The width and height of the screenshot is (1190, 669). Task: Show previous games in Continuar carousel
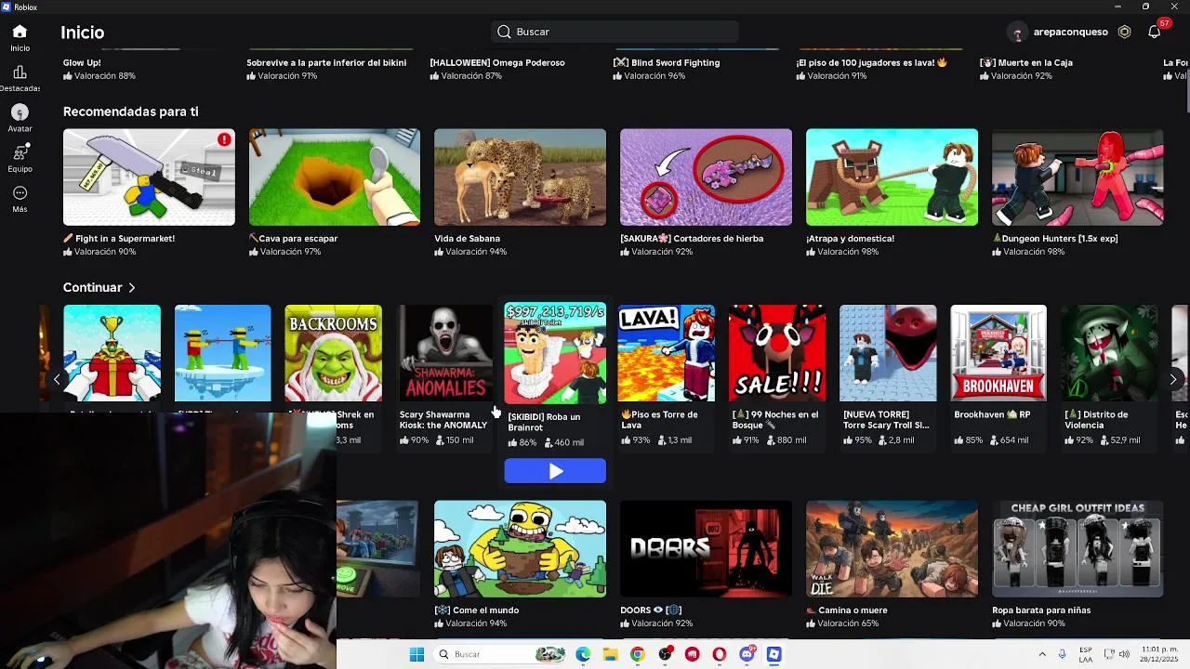click(x=57, y=379)
